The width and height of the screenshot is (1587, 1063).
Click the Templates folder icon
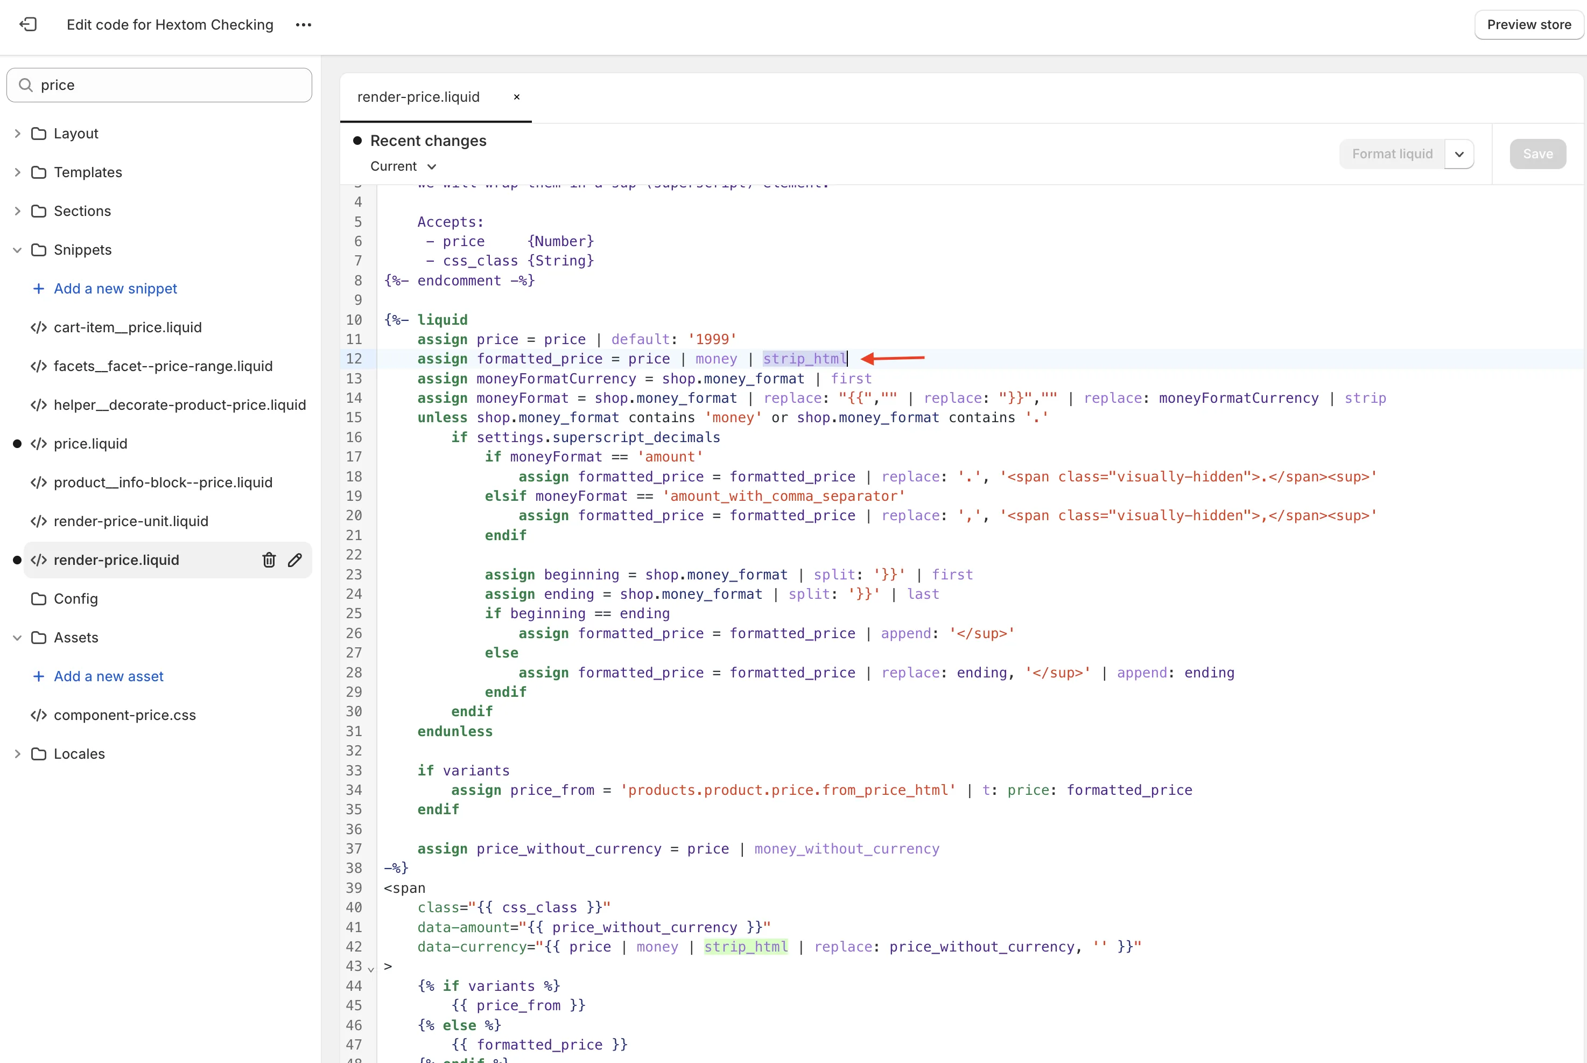coord(39,172)
